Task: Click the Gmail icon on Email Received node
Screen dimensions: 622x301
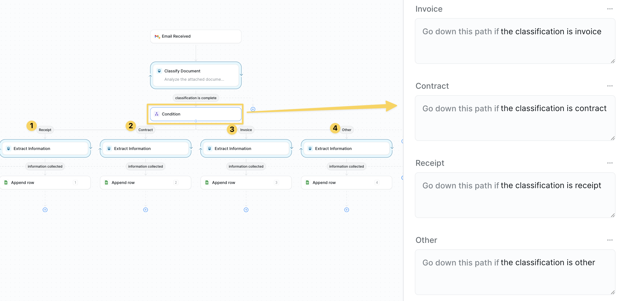Action: [x=157, y=36]
